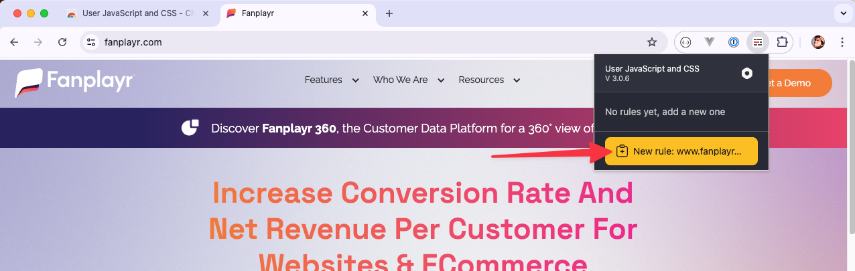Switch to the User JavaScript and CSS tab

point(139,13)
